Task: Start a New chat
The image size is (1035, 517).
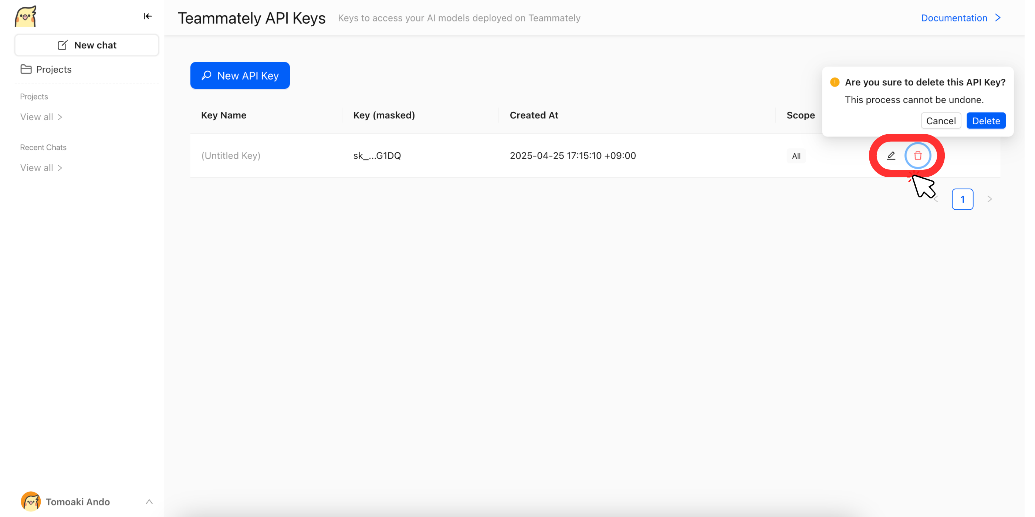Action: [87, 45]
